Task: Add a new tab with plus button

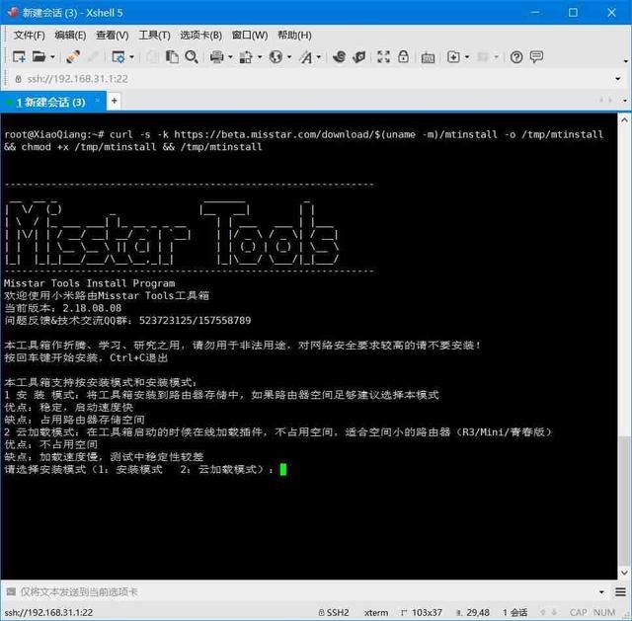Action: [x=115, y=101]
